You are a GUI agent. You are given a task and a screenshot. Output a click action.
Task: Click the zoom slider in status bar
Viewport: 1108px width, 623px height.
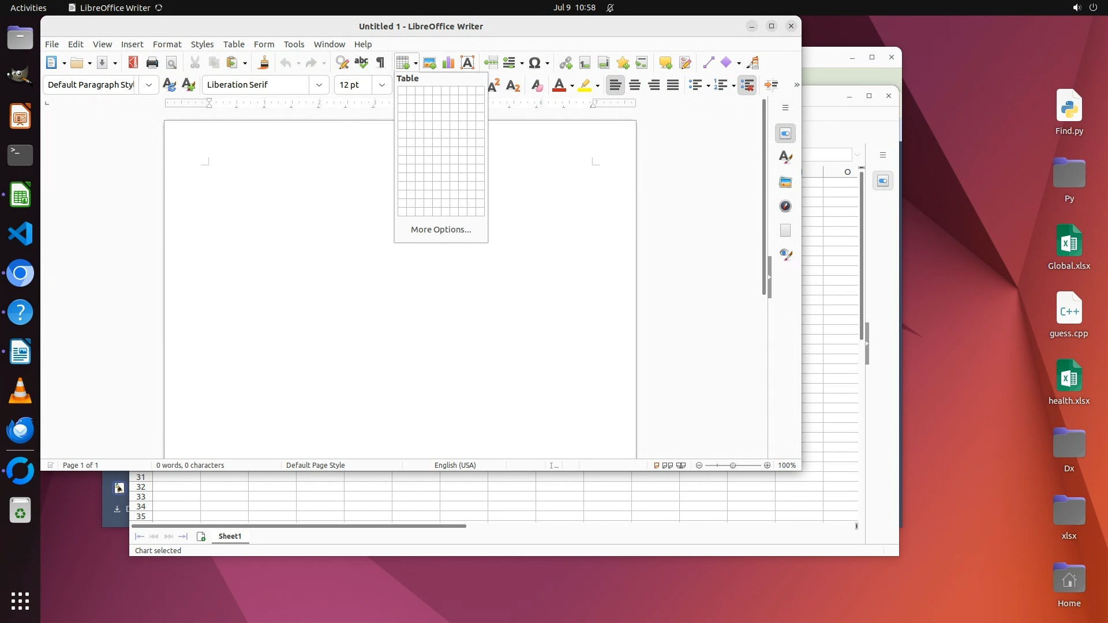coord(733,466)
